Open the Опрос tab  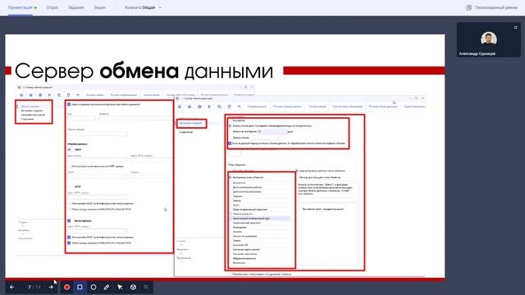tap(52, 7)
